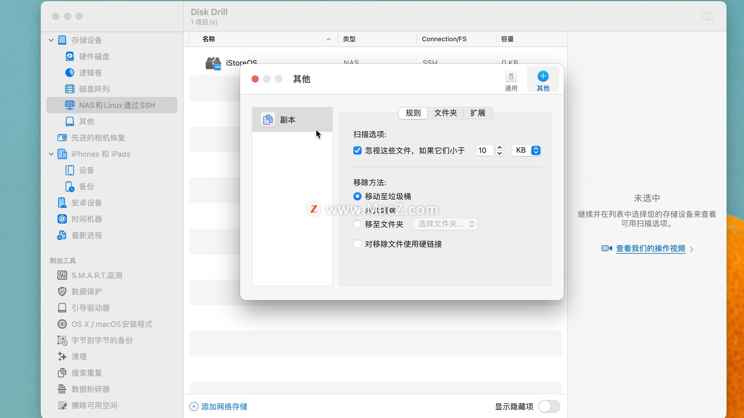Select the 移至文件夹 radio button
Viewport: 744px width, 418px height.
click(357, 224)
